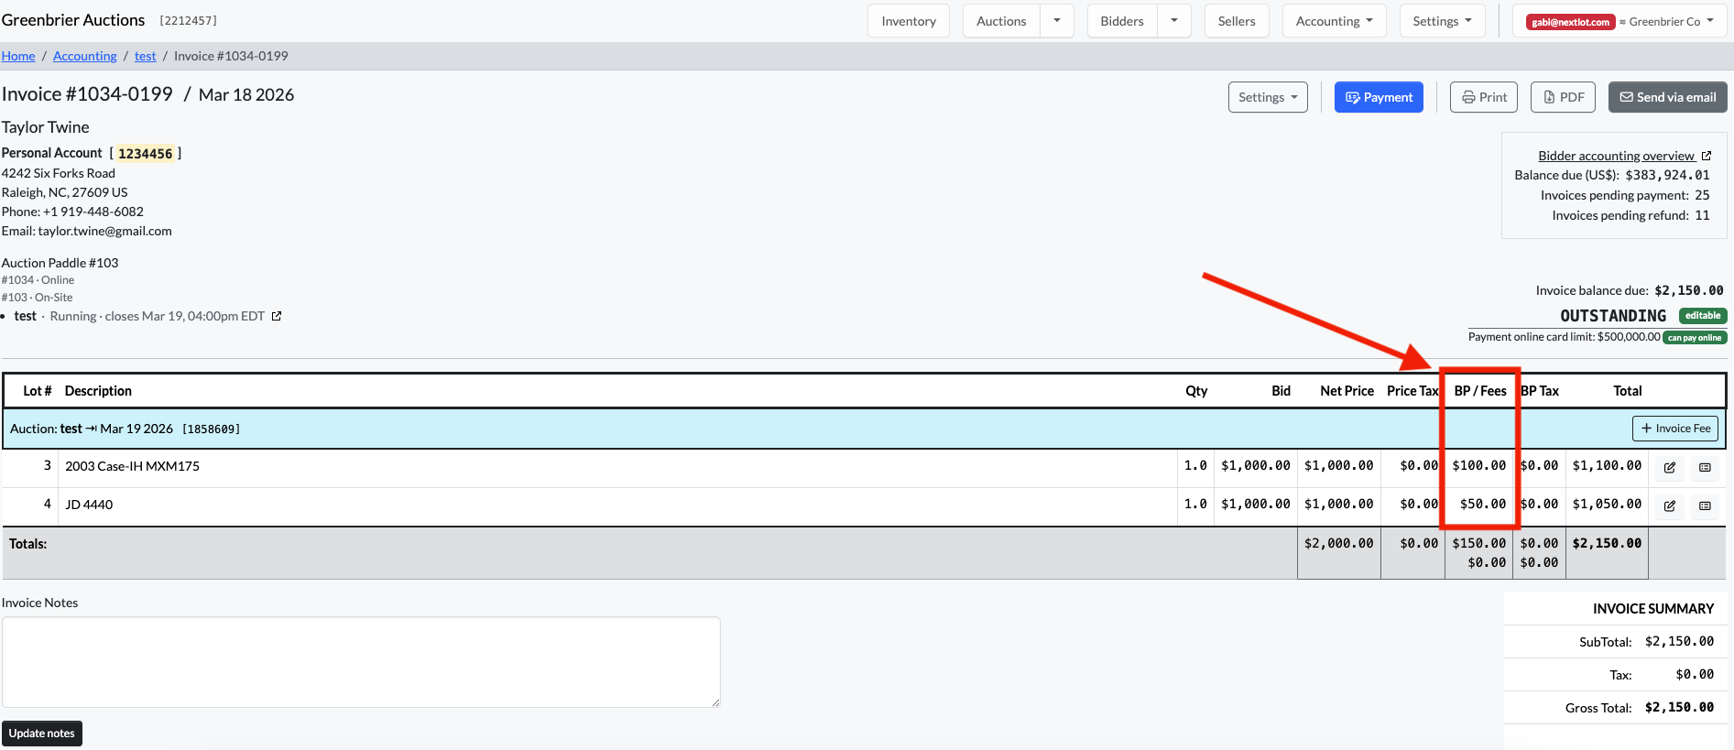This screenshot has height=750, width=1734.
Task: Download invoice as PDF
Action: pos(1564,97)
